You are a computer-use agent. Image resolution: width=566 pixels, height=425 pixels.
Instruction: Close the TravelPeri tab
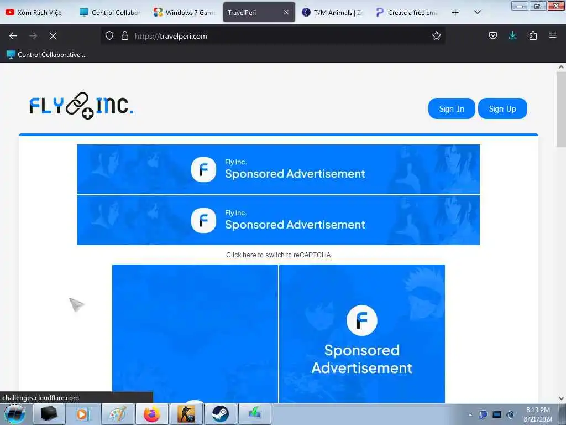coord(286,12)
